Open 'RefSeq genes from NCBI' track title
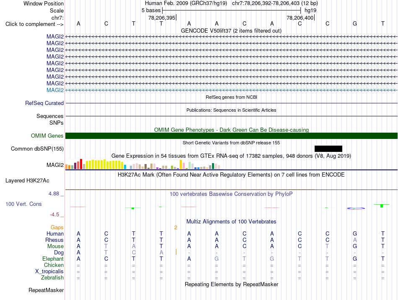This screenshot has width=398, height=300. click(231, 97)
